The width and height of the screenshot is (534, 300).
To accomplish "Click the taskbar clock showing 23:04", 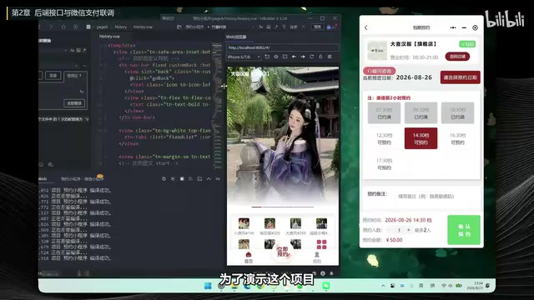I will 475,286.
